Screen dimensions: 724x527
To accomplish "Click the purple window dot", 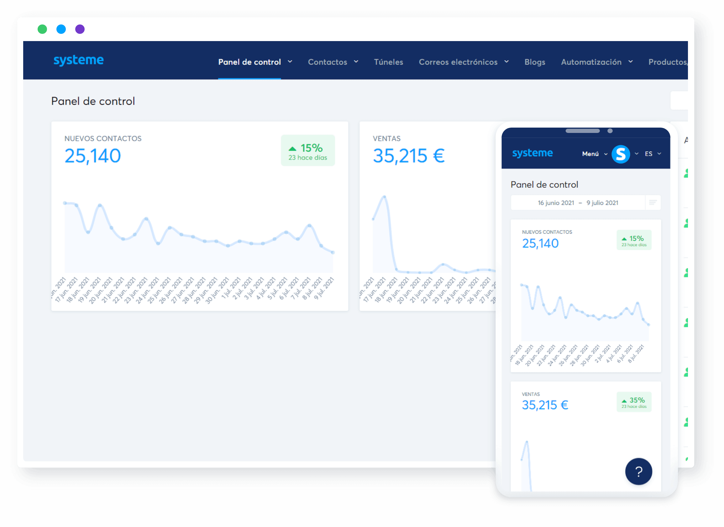I will click(80, 29).
